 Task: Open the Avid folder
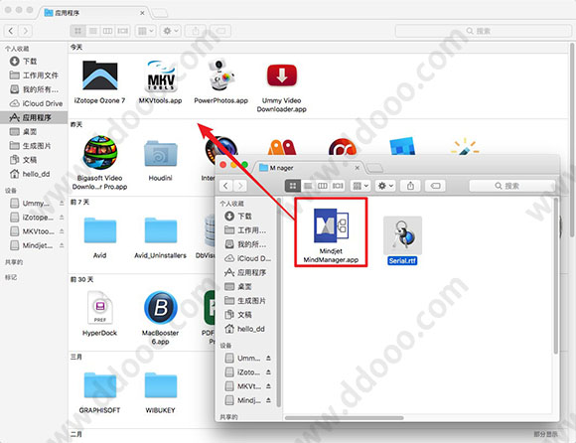100,230
